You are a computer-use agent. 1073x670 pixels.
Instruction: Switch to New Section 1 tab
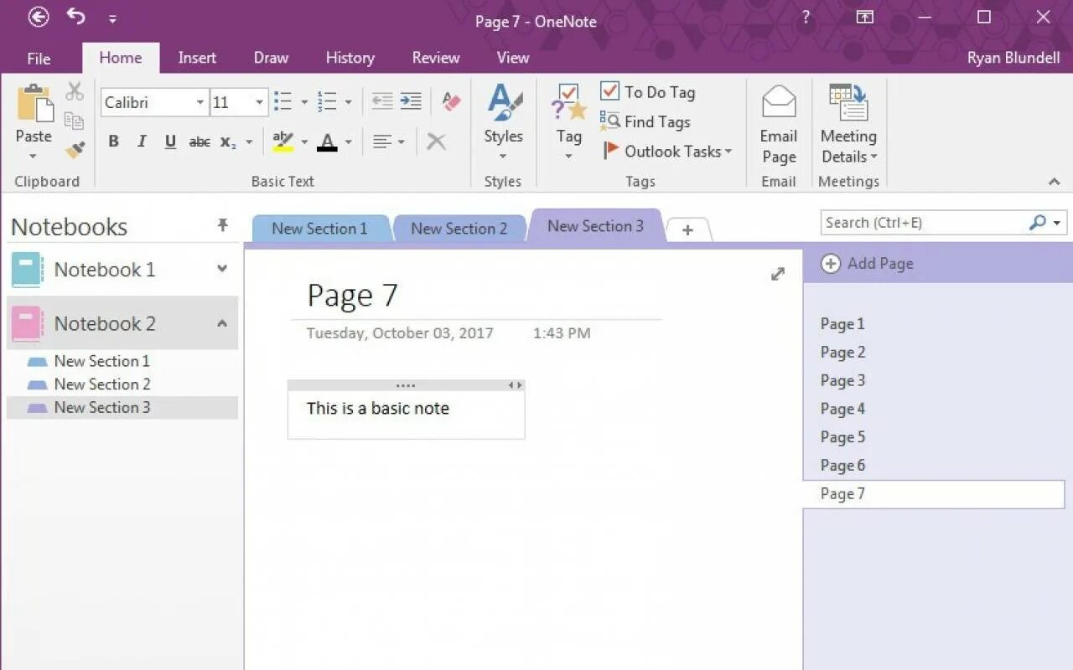click(320, 229)
